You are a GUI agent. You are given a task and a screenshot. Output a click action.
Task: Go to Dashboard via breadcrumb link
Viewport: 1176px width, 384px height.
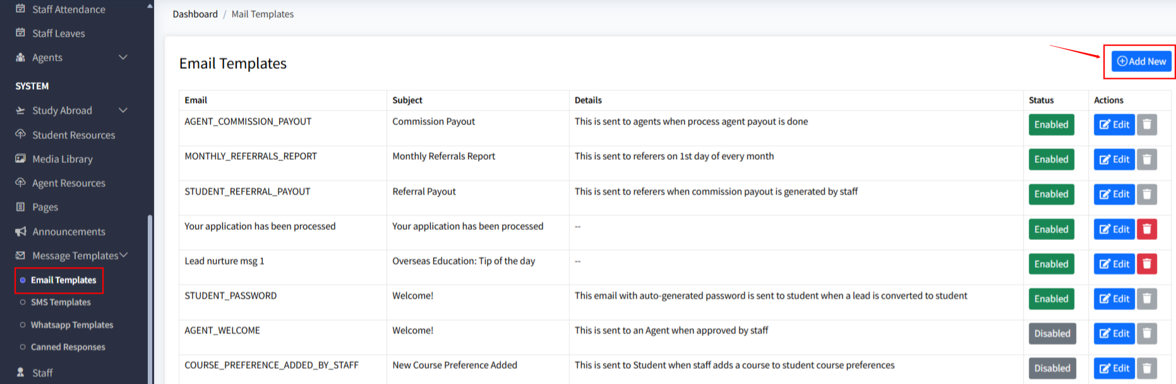click(x=195, y=14)
